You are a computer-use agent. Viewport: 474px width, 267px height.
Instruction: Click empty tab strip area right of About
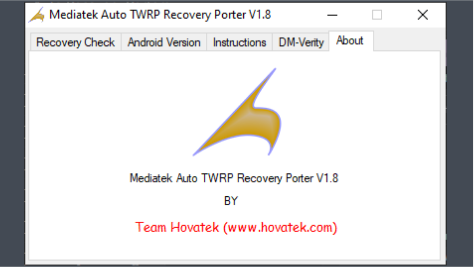click(406, 40)
